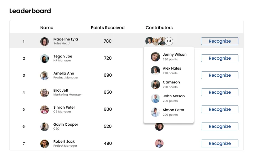Select Alex Hales in contributors list

[172, 70]
